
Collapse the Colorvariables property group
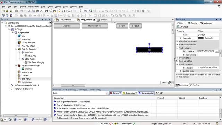point(177,64)
